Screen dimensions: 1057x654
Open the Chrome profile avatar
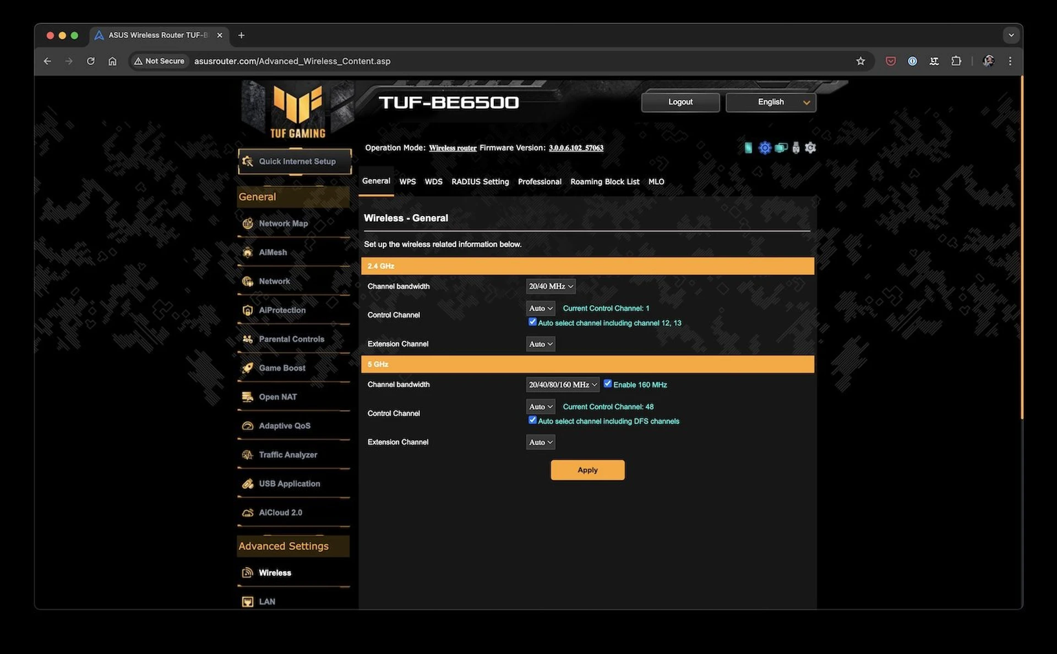click(x=989, y=61)
